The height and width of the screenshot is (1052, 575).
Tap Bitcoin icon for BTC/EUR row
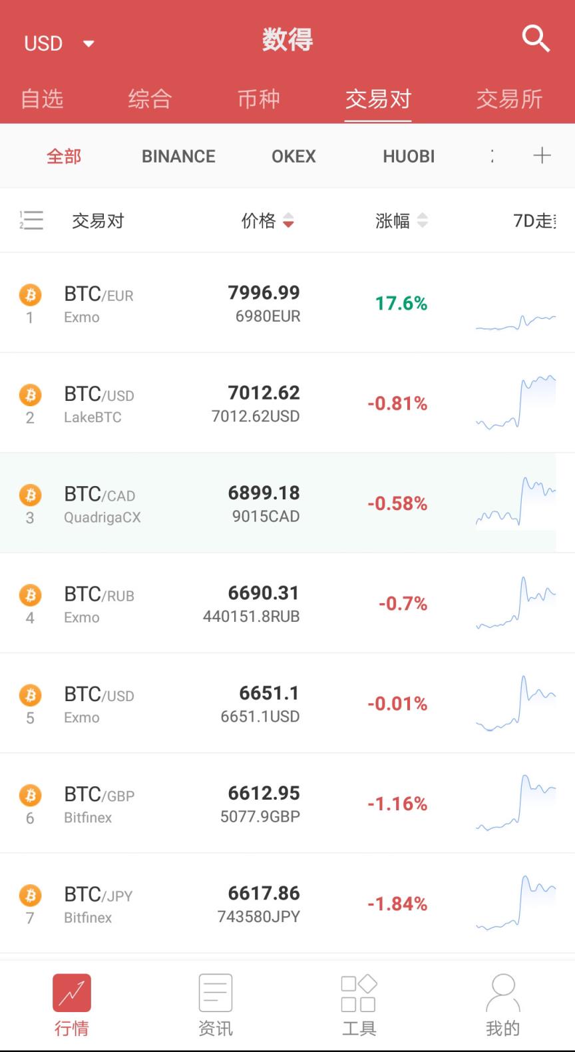tap(30, 294)
